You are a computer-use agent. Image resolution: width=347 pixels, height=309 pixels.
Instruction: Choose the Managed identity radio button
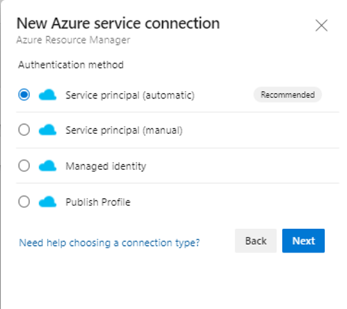click(x=24, y=165)
